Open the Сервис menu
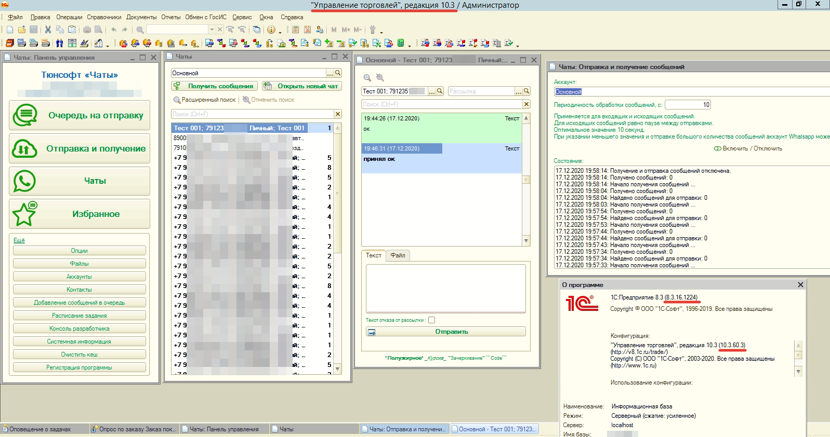Image resolution: width=830 pixels, height=437 pixels. (242, 17)
